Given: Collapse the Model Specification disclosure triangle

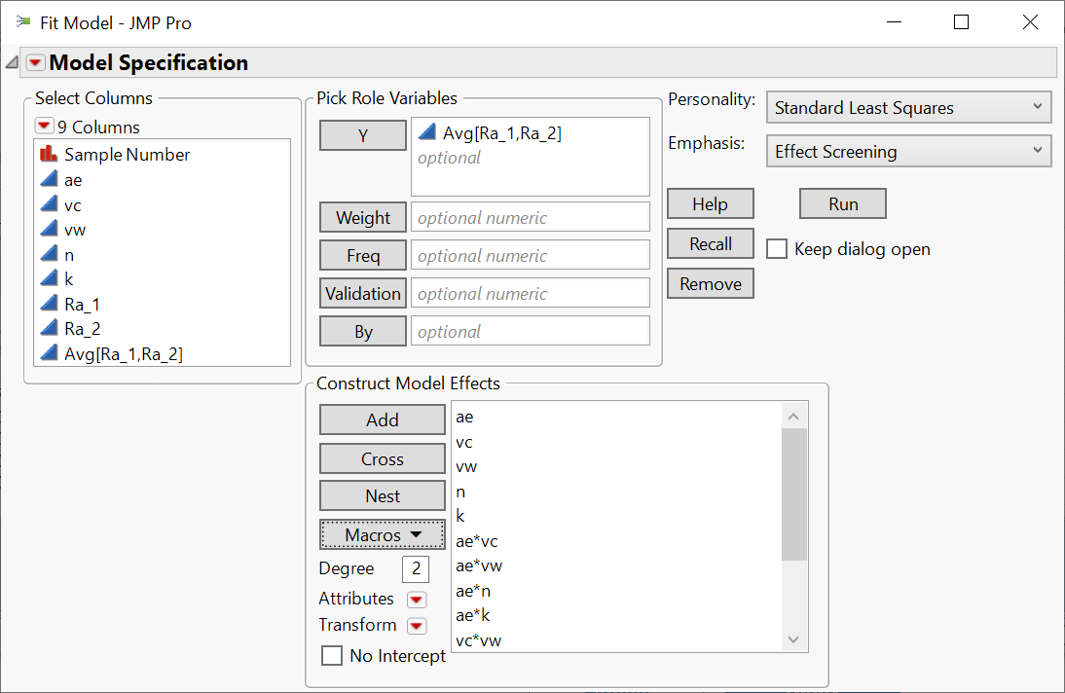Looking at the screenshot, I should point(12,63).
